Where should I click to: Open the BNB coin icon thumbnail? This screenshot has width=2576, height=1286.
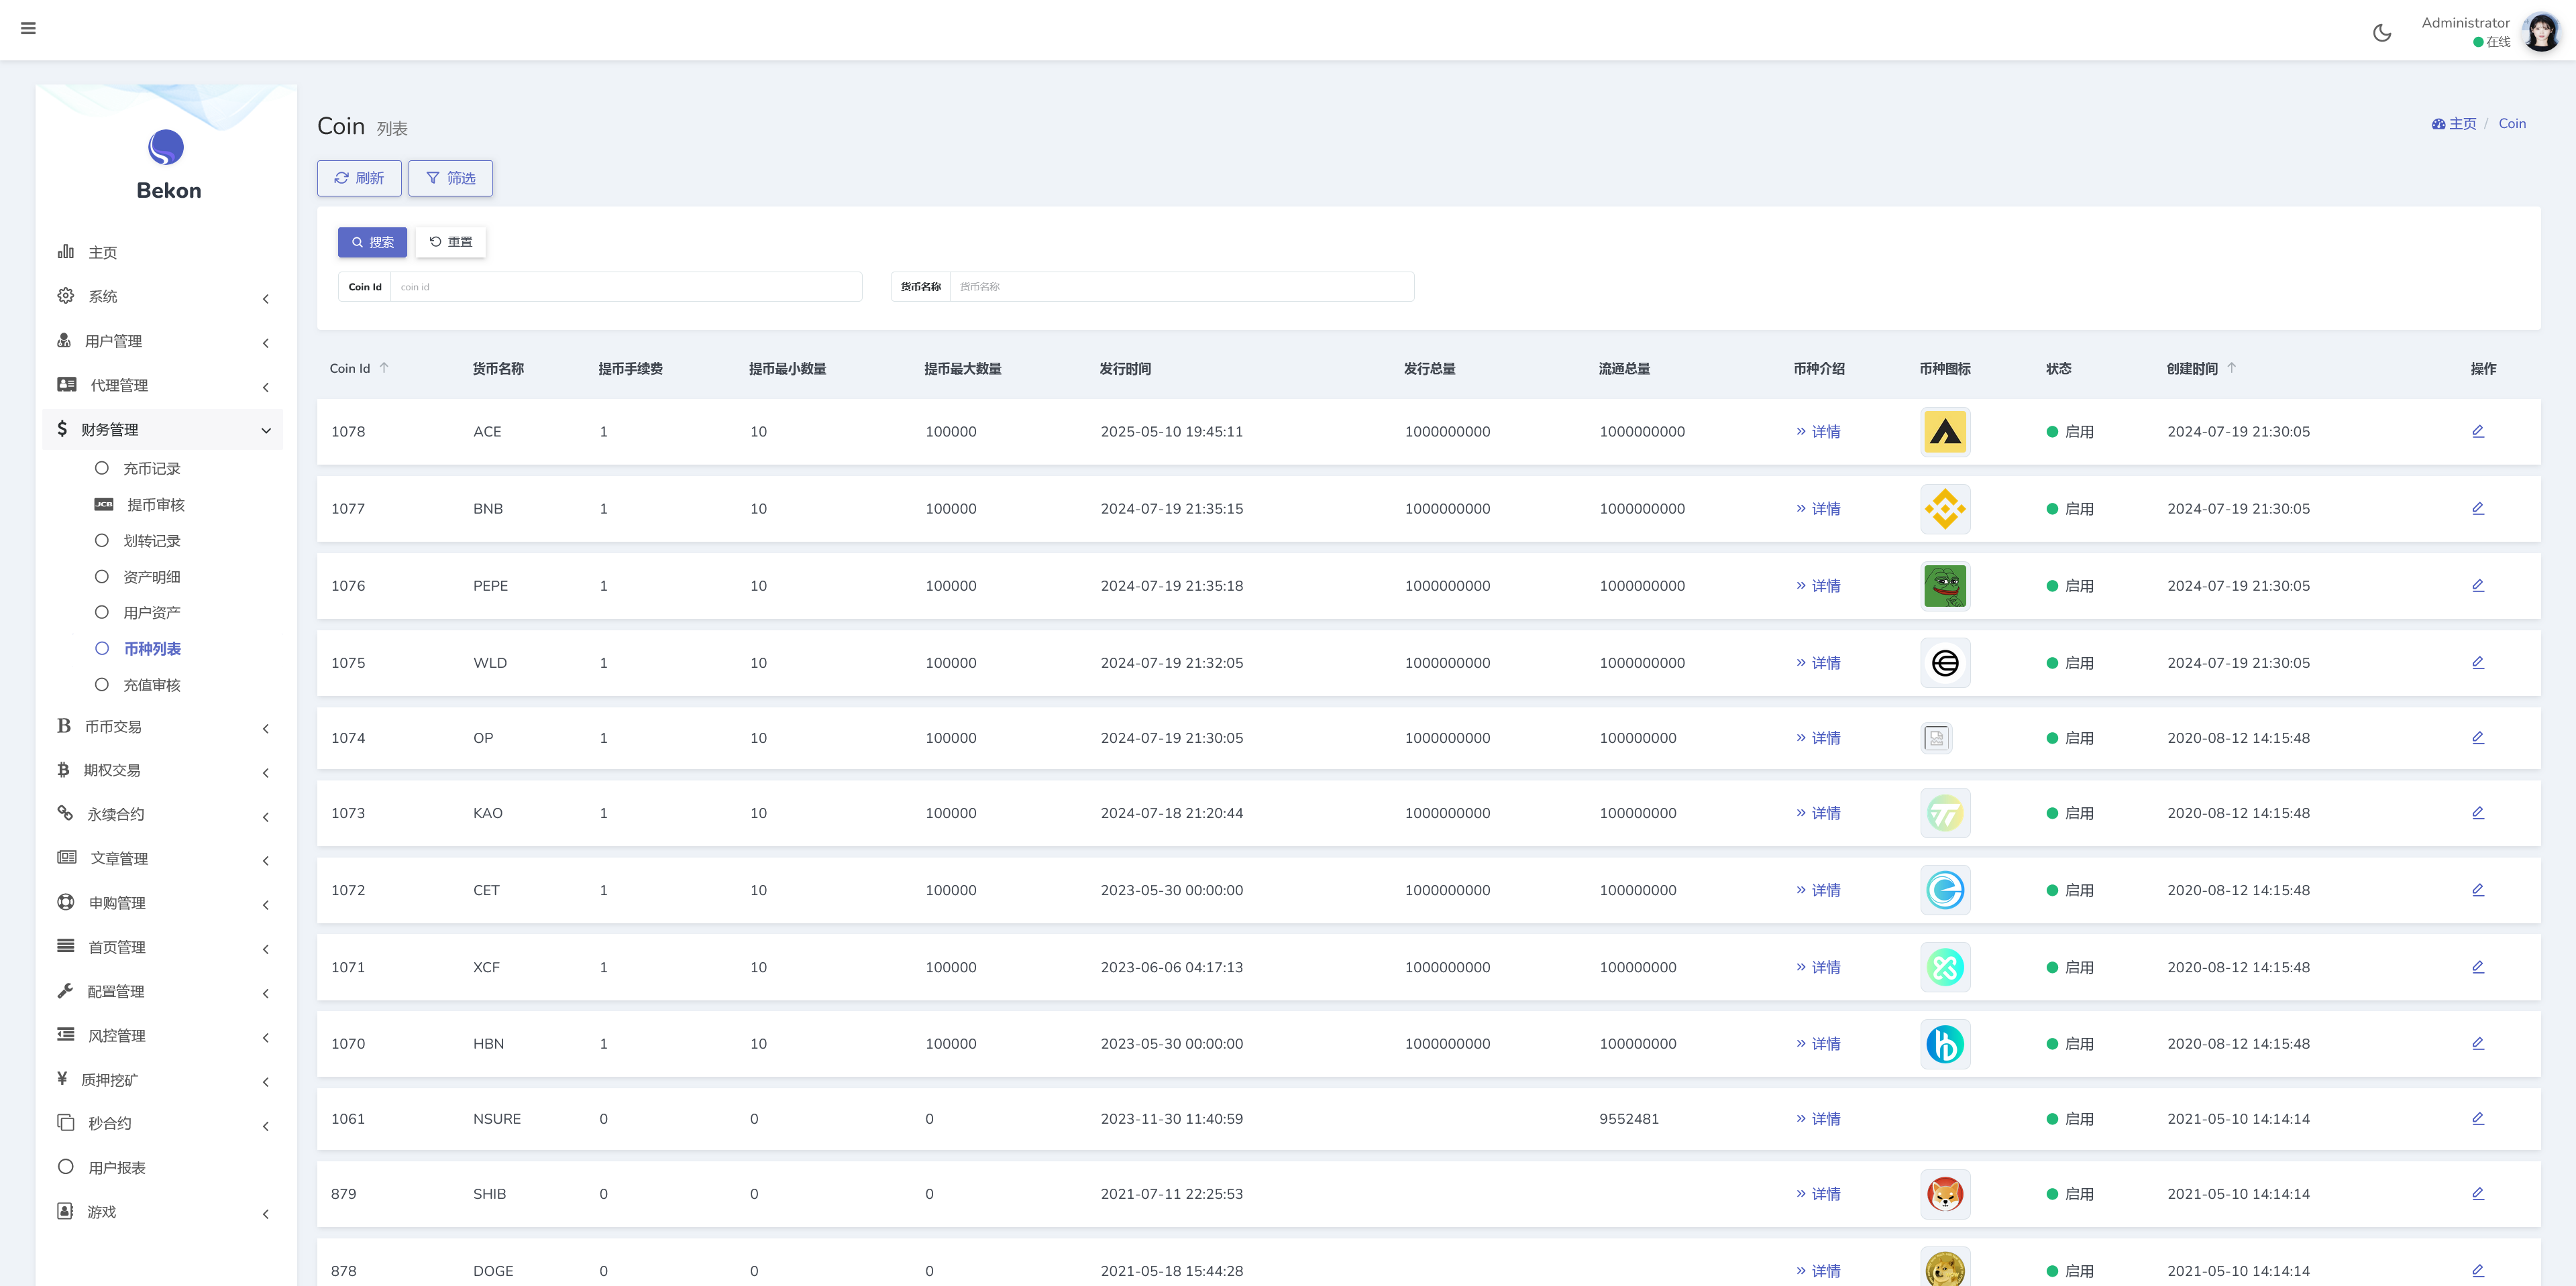pyautogui.click(x=1944, y=510)
